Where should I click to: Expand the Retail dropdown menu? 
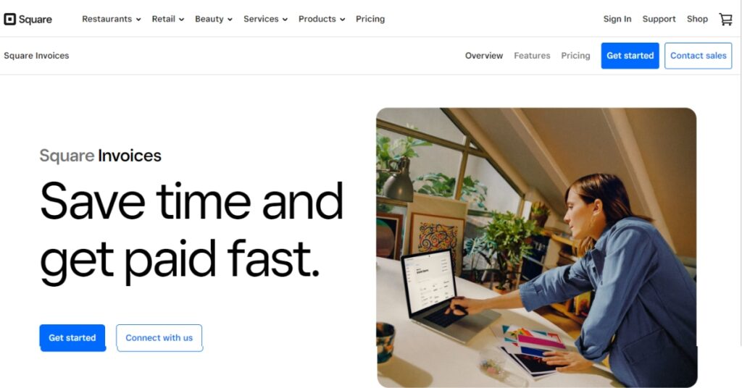pos(167,19)
